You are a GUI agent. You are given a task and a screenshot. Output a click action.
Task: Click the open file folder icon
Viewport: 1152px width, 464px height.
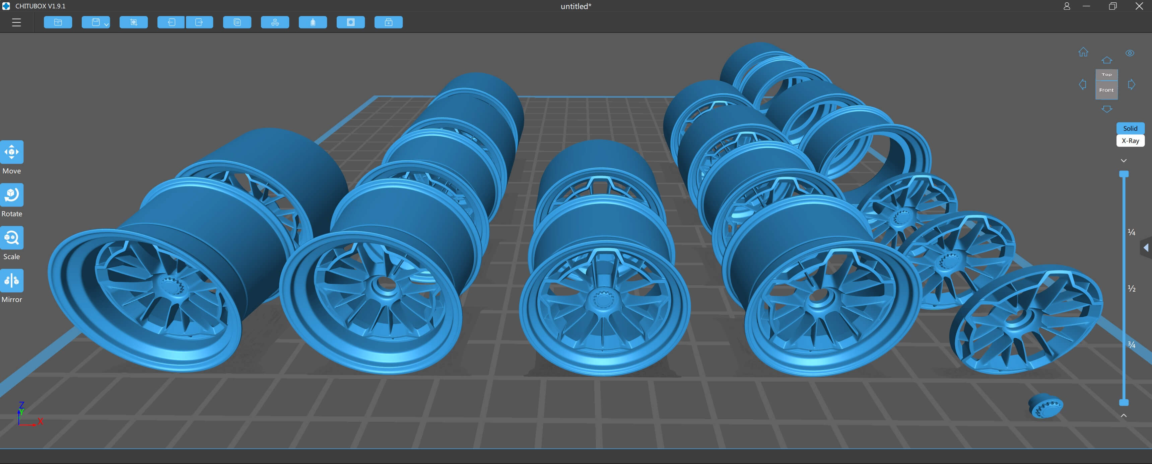click(58, 22)
